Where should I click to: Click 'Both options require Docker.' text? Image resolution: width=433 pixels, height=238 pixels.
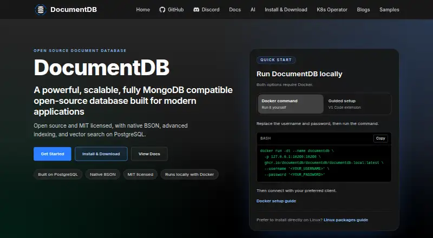point(285,85)
